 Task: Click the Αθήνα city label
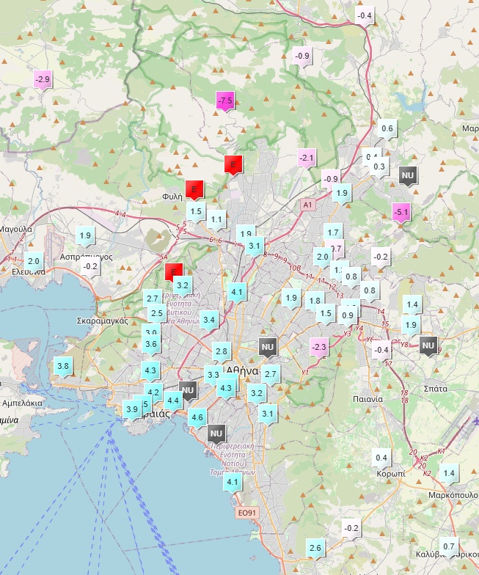[242, 371]
